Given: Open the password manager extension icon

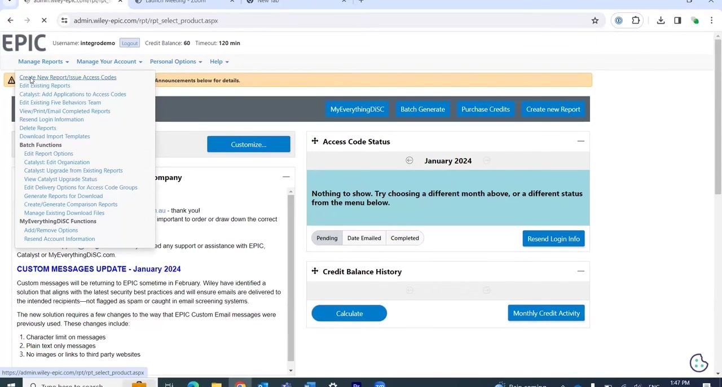Looking at the screenshot, I should [619, 20].
